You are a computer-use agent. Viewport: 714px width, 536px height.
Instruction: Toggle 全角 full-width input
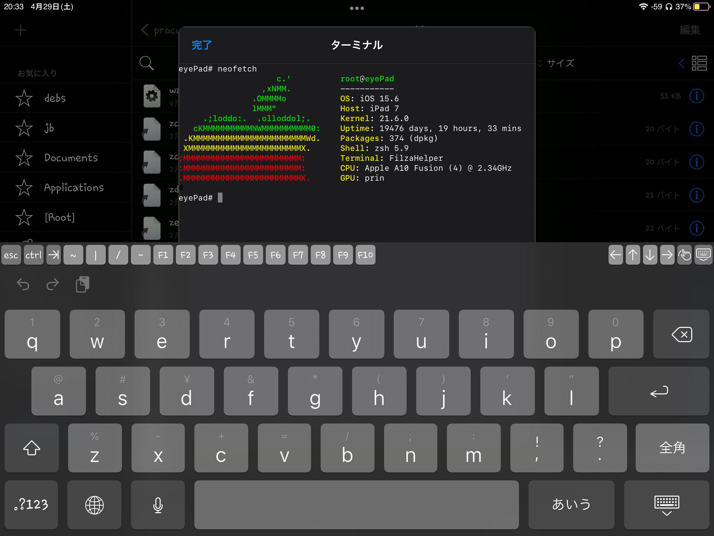tap(672, 448)
